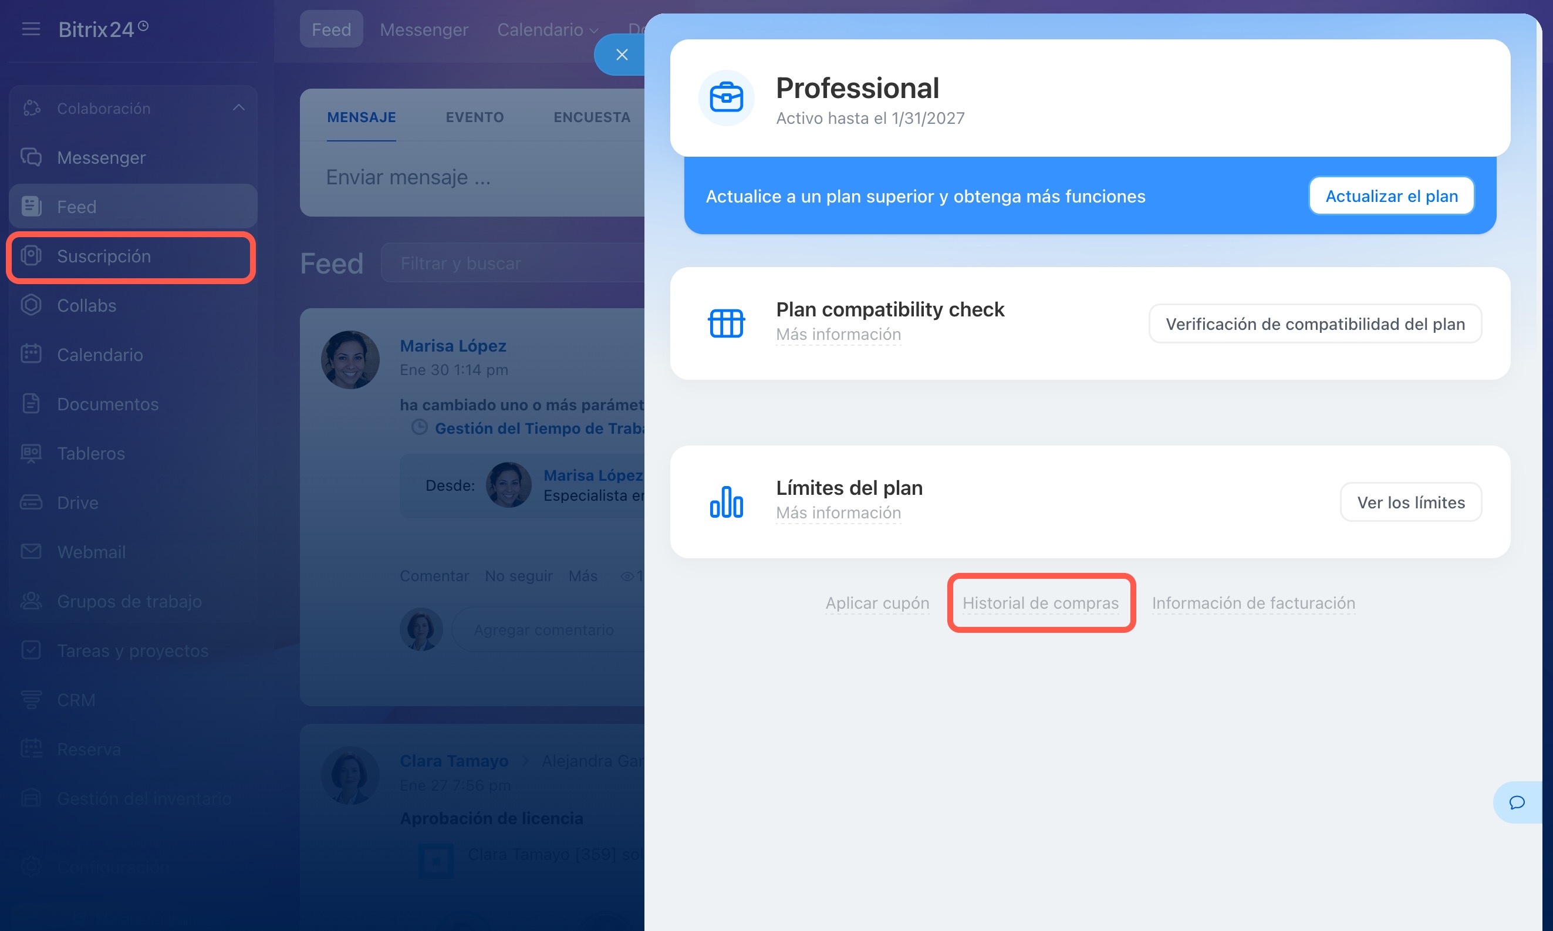Click the Actualizar el plan button

(x=1390, y=197)
